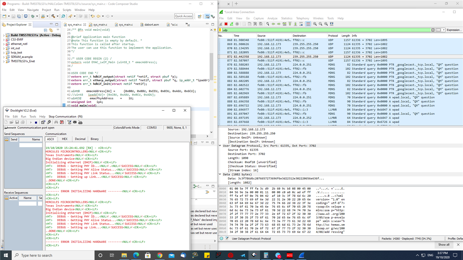Show hidden CCS editor tabs overflow
The height and width of the screenshot is (260, 463).
187,24
